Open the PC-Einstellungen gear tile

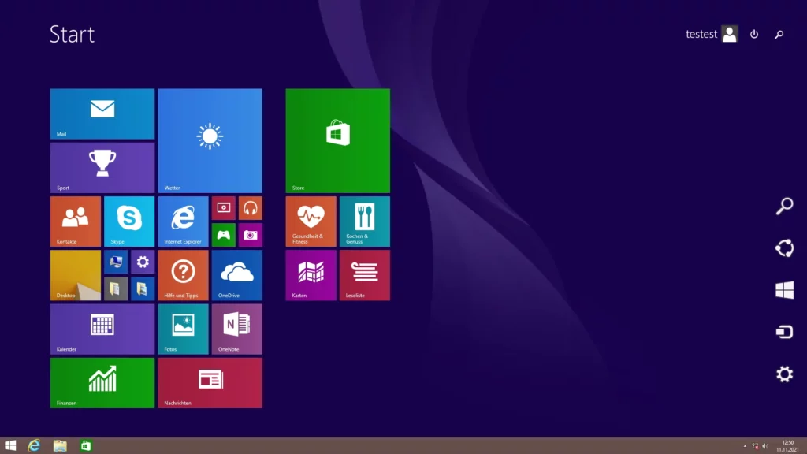[x=142, y=262]
